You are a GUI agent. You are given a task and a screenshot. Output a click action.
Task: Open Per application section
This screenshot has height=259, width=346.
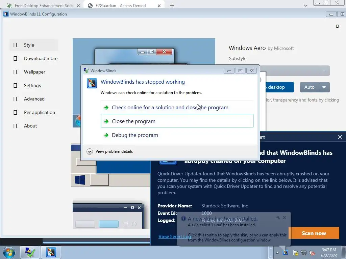coord(34,112)
